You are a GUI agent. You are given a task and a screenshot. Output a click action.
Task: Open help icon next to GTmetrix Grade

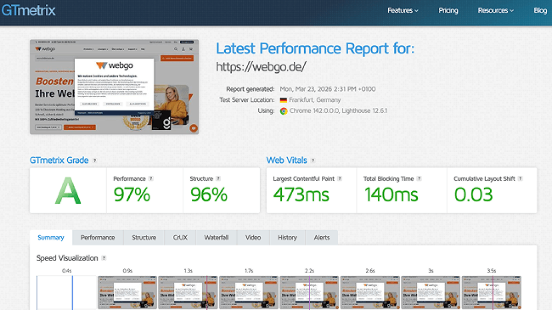[94, 161]
